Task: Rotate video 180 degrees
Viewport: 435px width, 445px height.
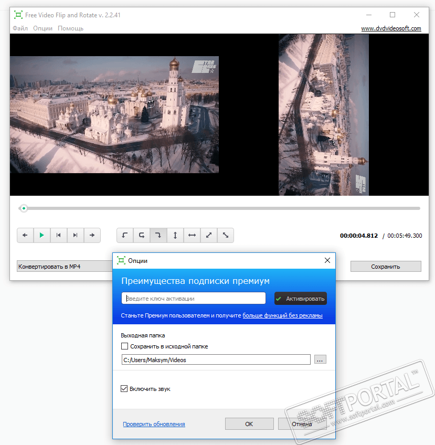Action: [142, 235]
